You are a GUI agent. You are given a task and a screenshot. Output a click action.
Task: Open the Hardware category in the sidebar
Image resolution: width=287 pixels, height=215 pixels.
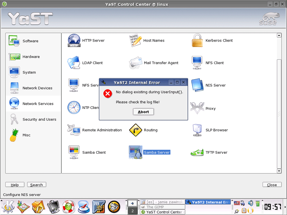tap(33, 57)
